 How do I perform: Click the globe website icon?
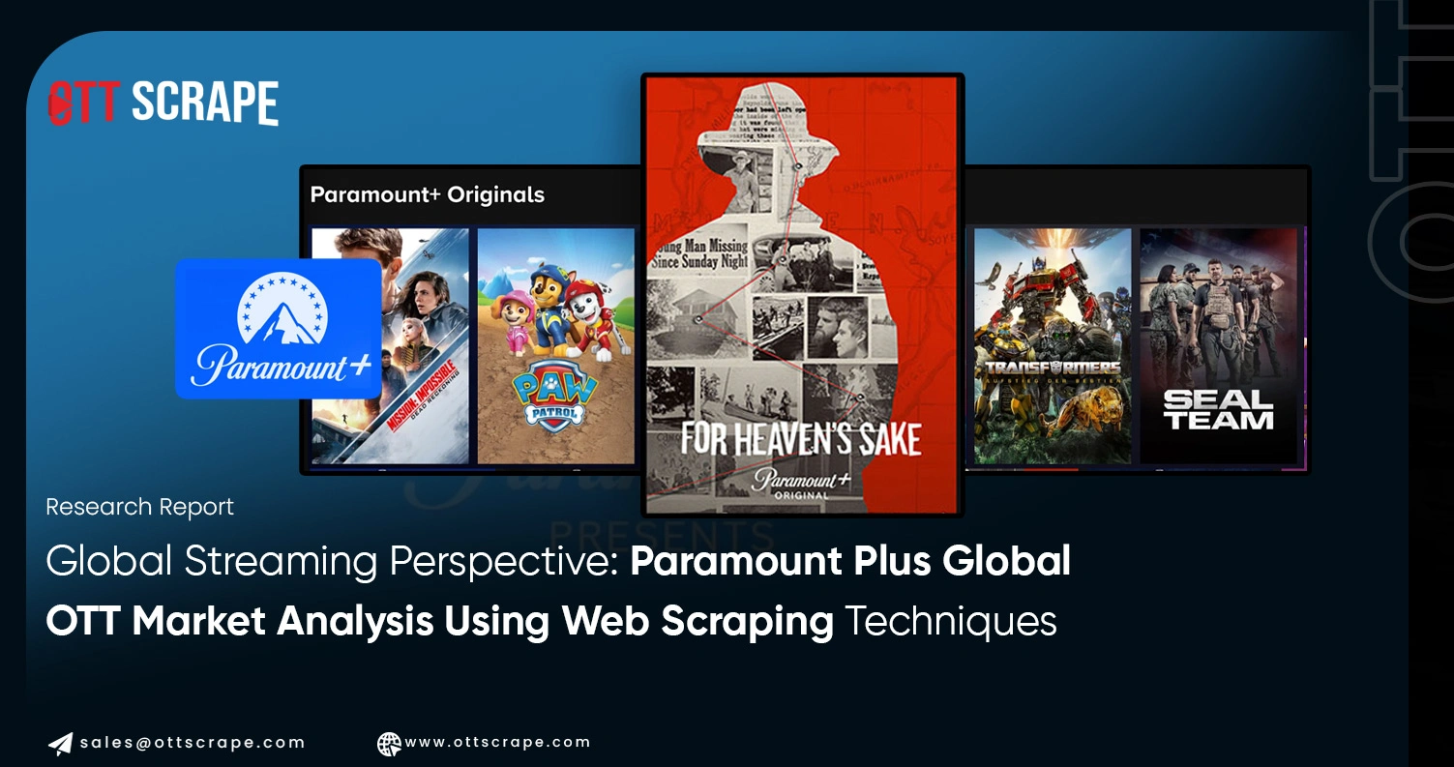coord(389,744)
